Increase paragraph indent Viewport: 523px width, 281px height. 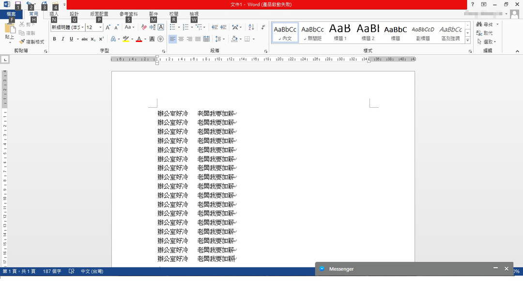pyautogui.click(x=223, y=27)
